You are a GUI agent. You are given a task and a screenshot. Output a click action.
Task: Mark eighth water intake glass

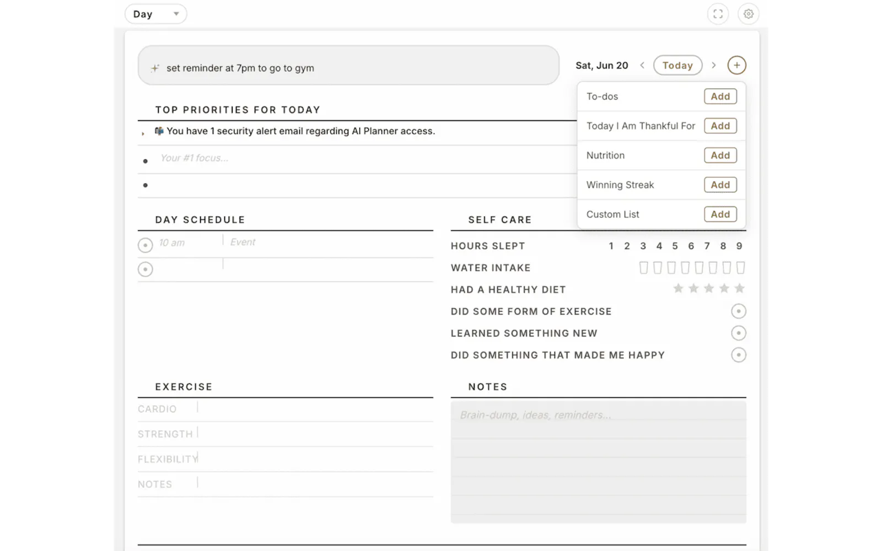tap(740, 268)
